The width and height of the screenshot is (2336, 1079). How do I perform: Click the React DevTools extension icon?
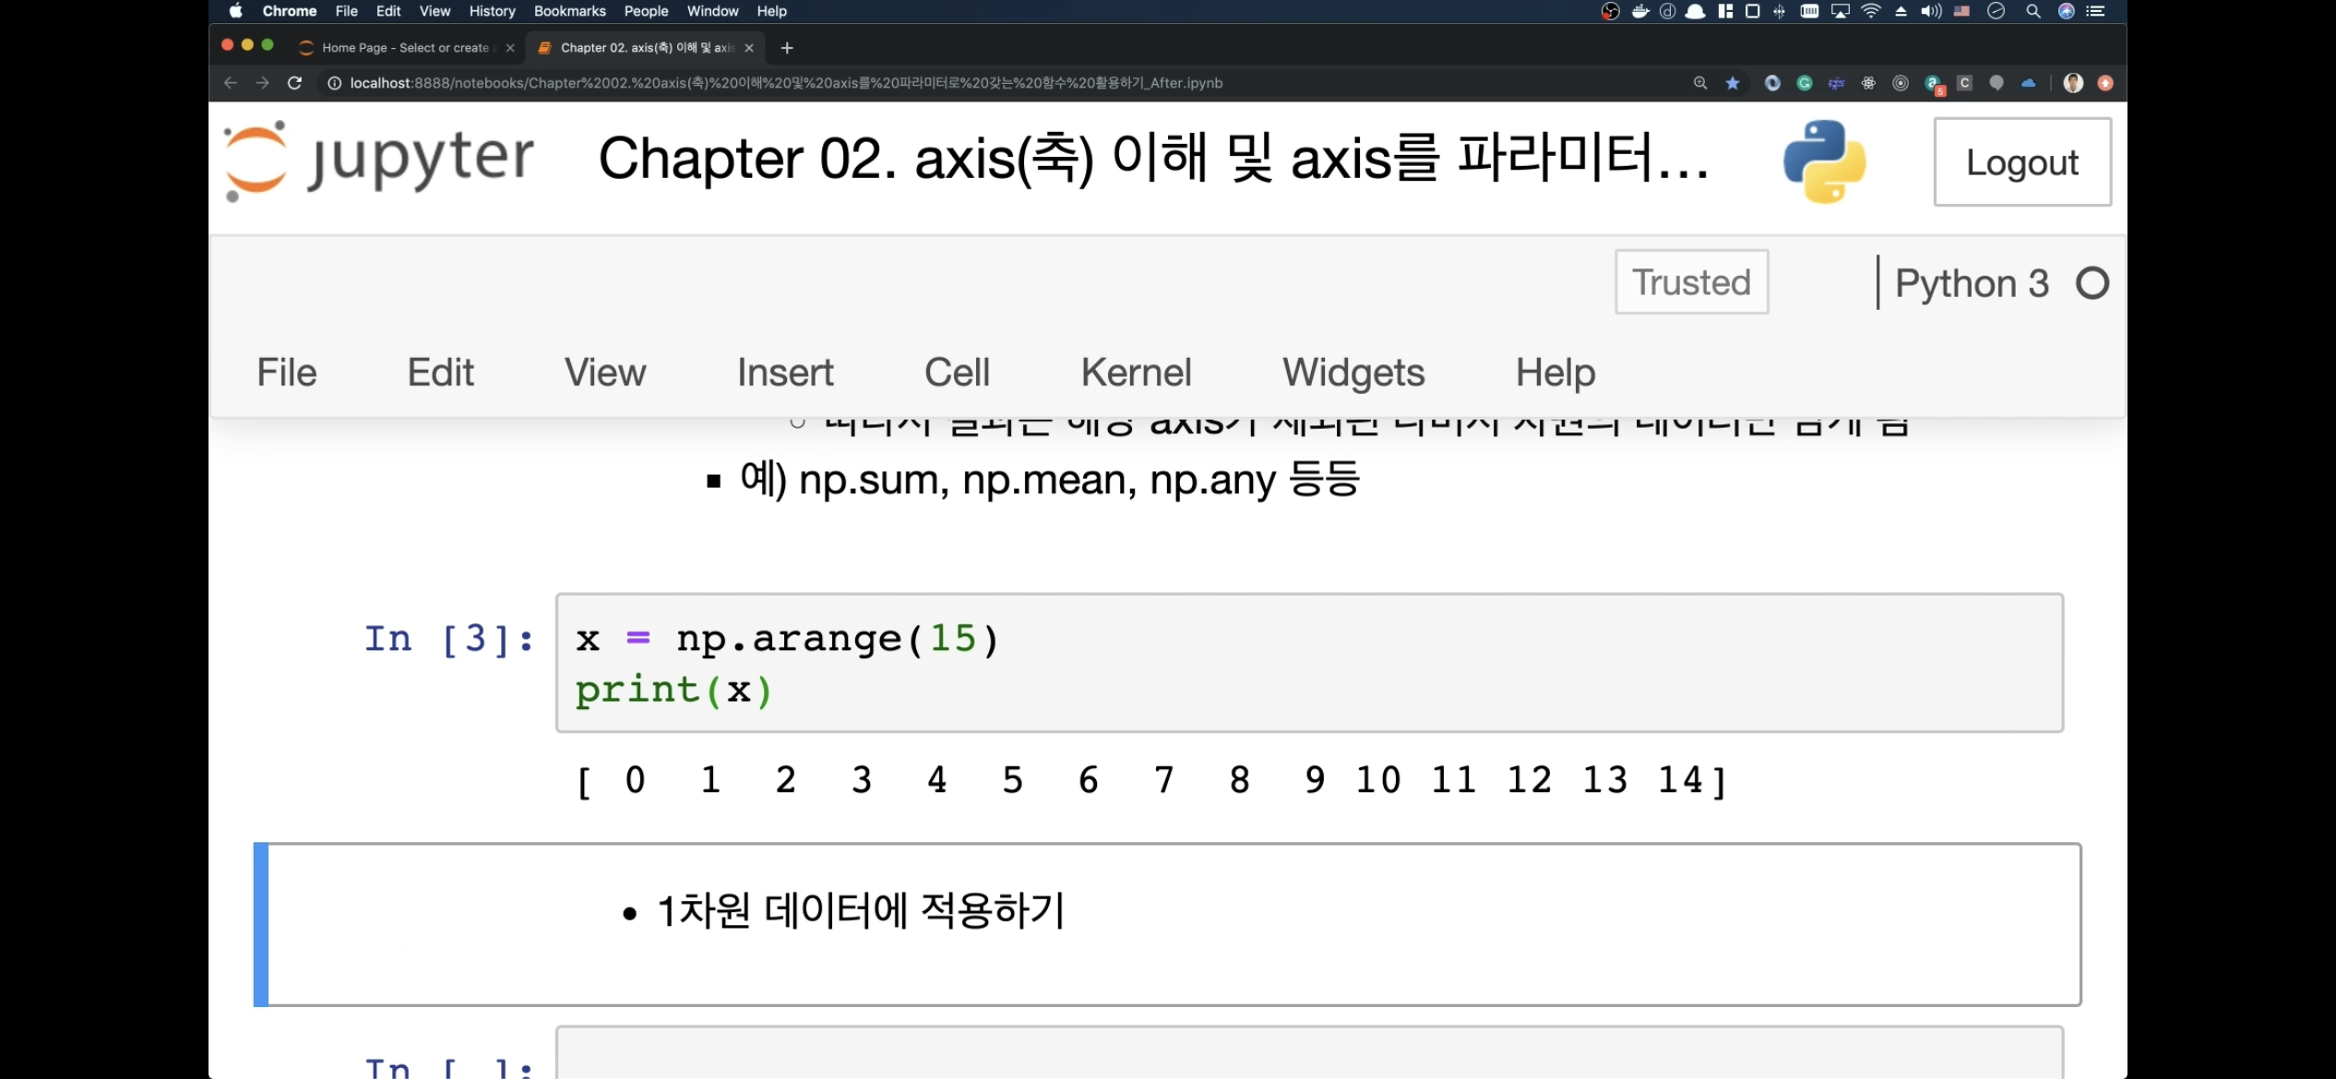[x=1868, y=83]
